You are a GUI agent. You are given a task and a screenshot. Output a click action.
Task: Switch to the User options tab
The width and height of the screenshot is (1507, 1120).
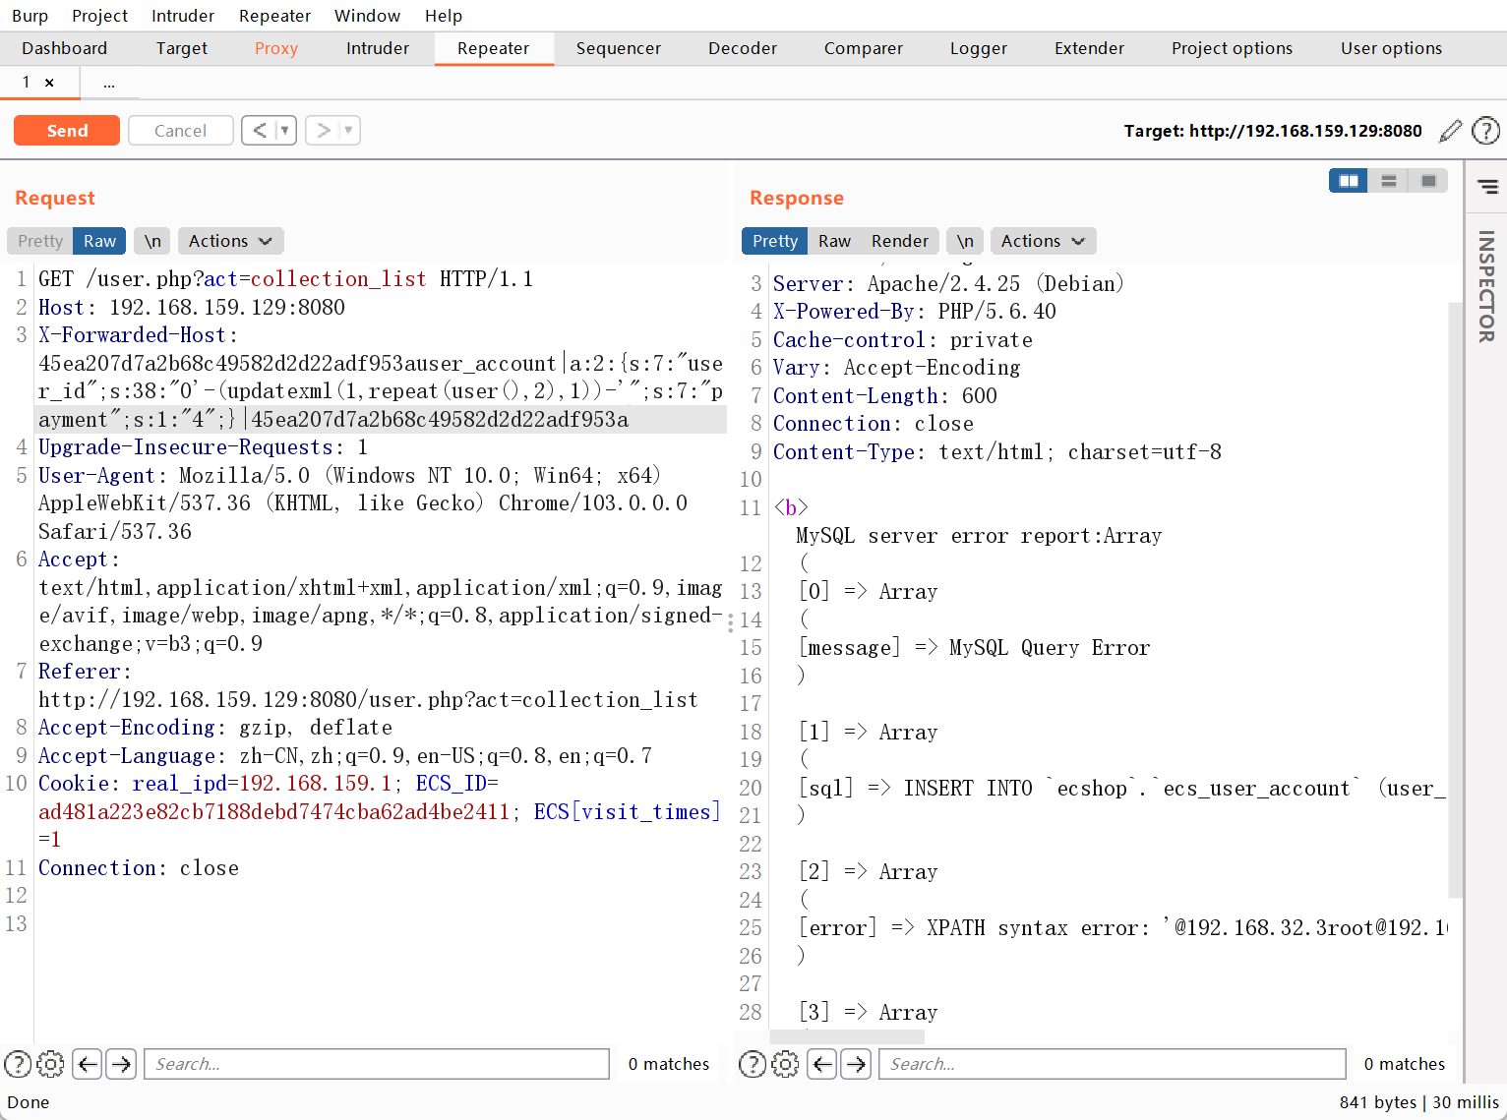point(1391,48)
